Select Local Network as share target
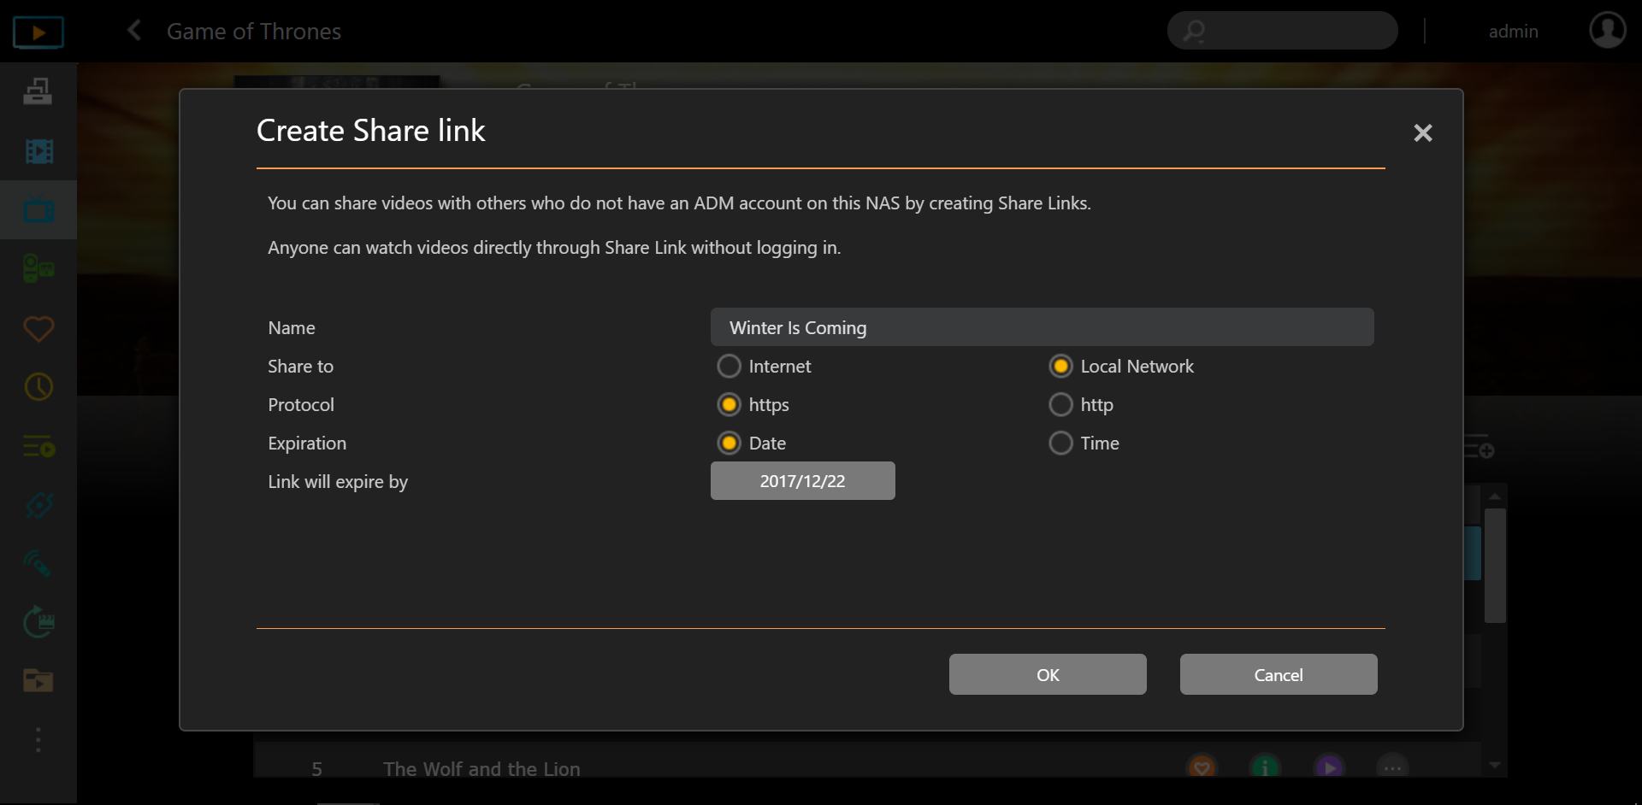Viewport: 1642px width, 805px height. (x=1060, y=366)
